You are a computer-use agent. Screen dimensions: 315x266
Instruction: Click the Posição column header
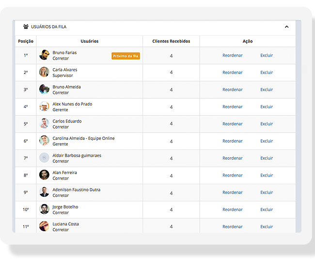26,42
